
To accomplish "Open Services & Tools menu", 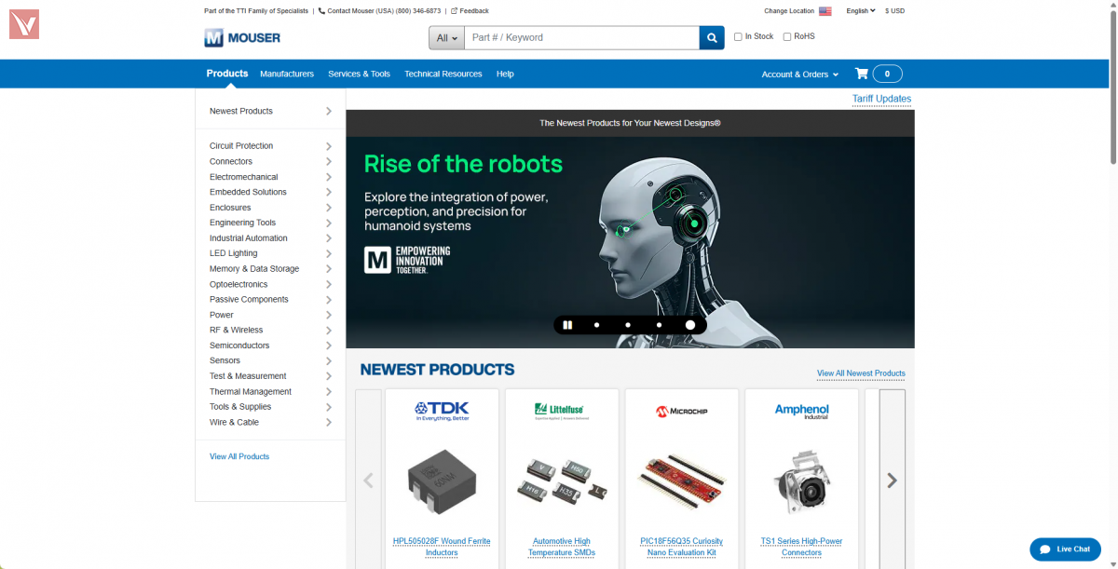I will [359, 74].
